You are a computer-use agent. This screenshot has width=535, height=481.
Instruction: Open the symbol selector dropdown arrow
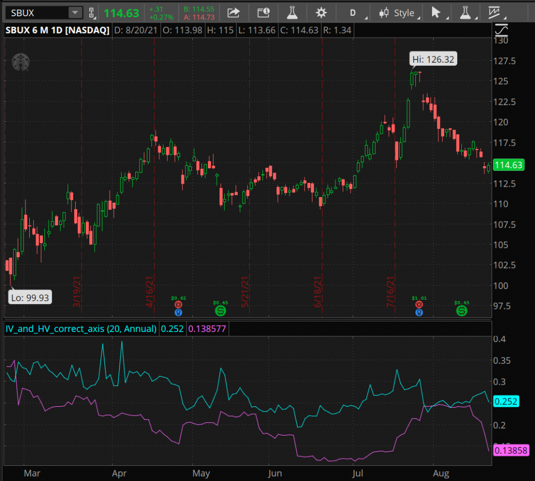pyautogui.click(x=75, y=13)
